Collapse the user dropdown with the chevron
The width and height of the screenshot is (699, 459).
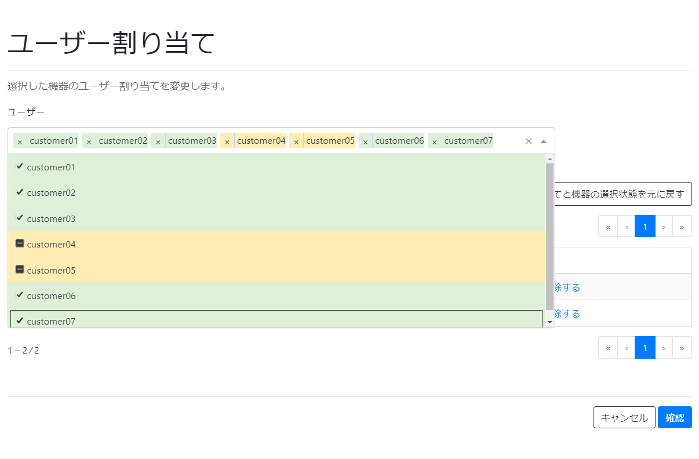tap(543, 140)
